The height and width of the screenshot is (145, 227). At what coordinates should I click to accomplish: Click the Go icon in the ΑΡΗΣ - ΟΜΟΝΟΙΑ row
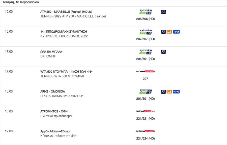pos(163,92)
